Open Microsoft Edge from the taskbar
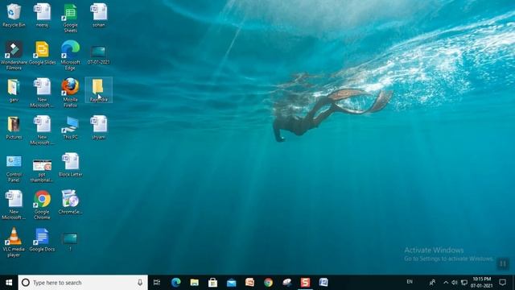515x290 pixels. (176, 283)
